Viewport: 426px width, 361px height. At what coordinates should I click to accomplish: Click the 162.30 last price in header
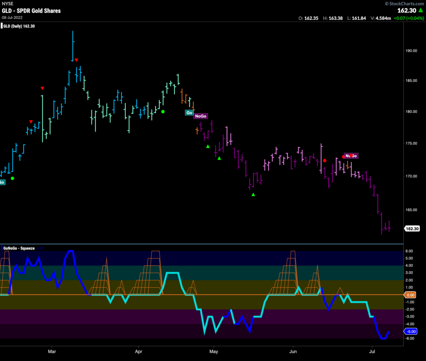click(407, 10)
